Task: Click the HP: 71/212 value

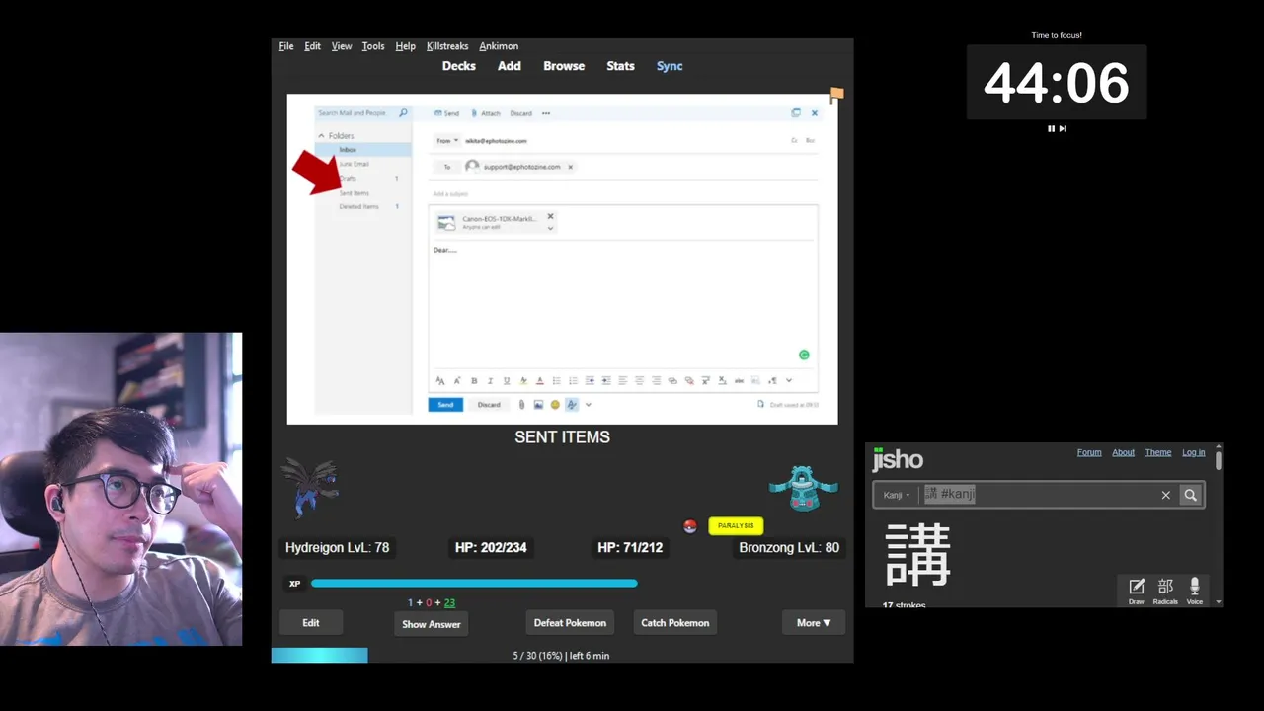Action: point(630,547)
